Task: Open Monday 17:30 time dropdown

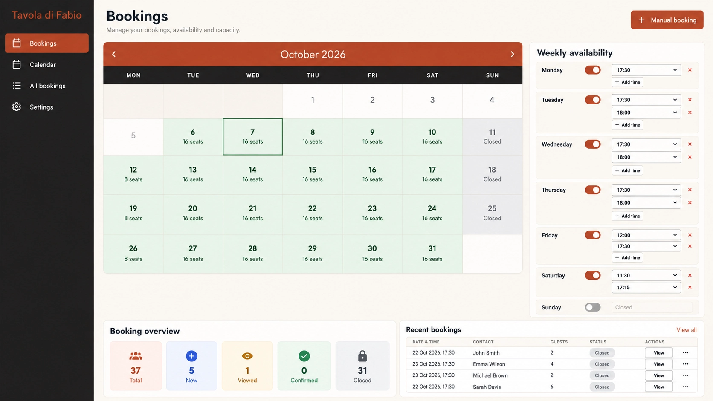Action: pyautogui.click(x=646, y=70)
